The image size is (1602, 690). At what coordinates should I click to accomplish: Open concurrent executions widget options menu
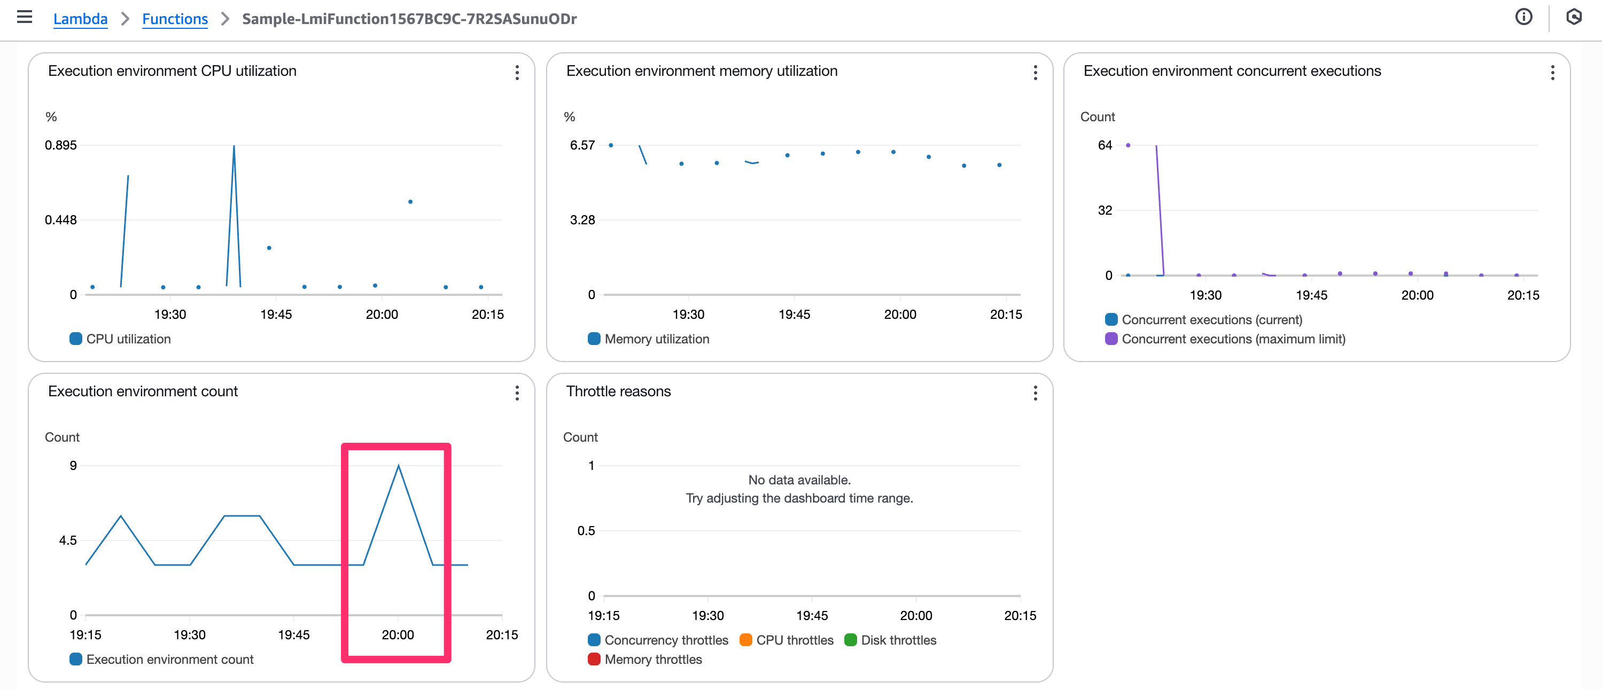[x=1552, y=73]
